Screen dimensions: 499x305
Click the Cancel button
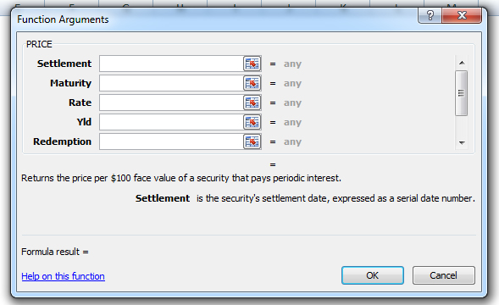click(444, 275)
